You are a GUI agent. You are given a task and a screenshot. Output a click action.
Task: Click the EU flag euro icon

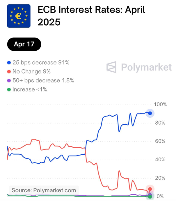point(19,16)
